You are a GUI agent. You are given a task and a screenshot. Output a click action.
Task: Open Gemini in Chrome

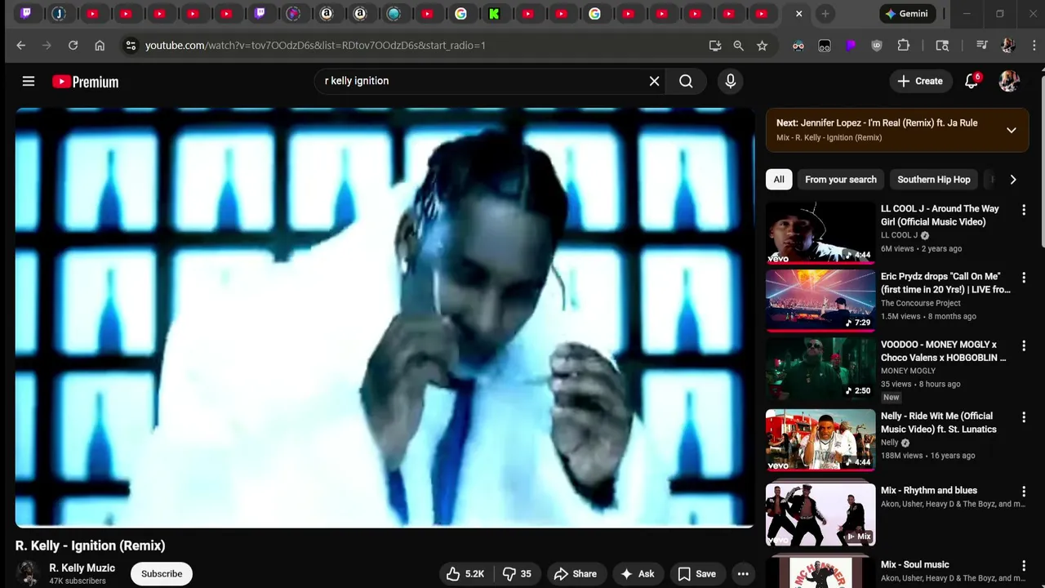[905, 13]
